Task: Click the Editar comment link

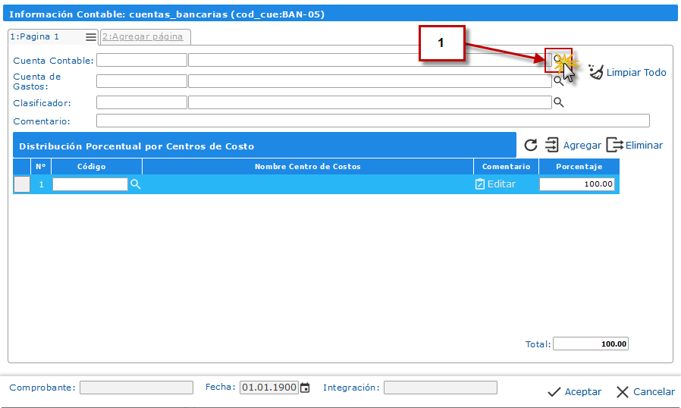Action: [x=501, y=184]
